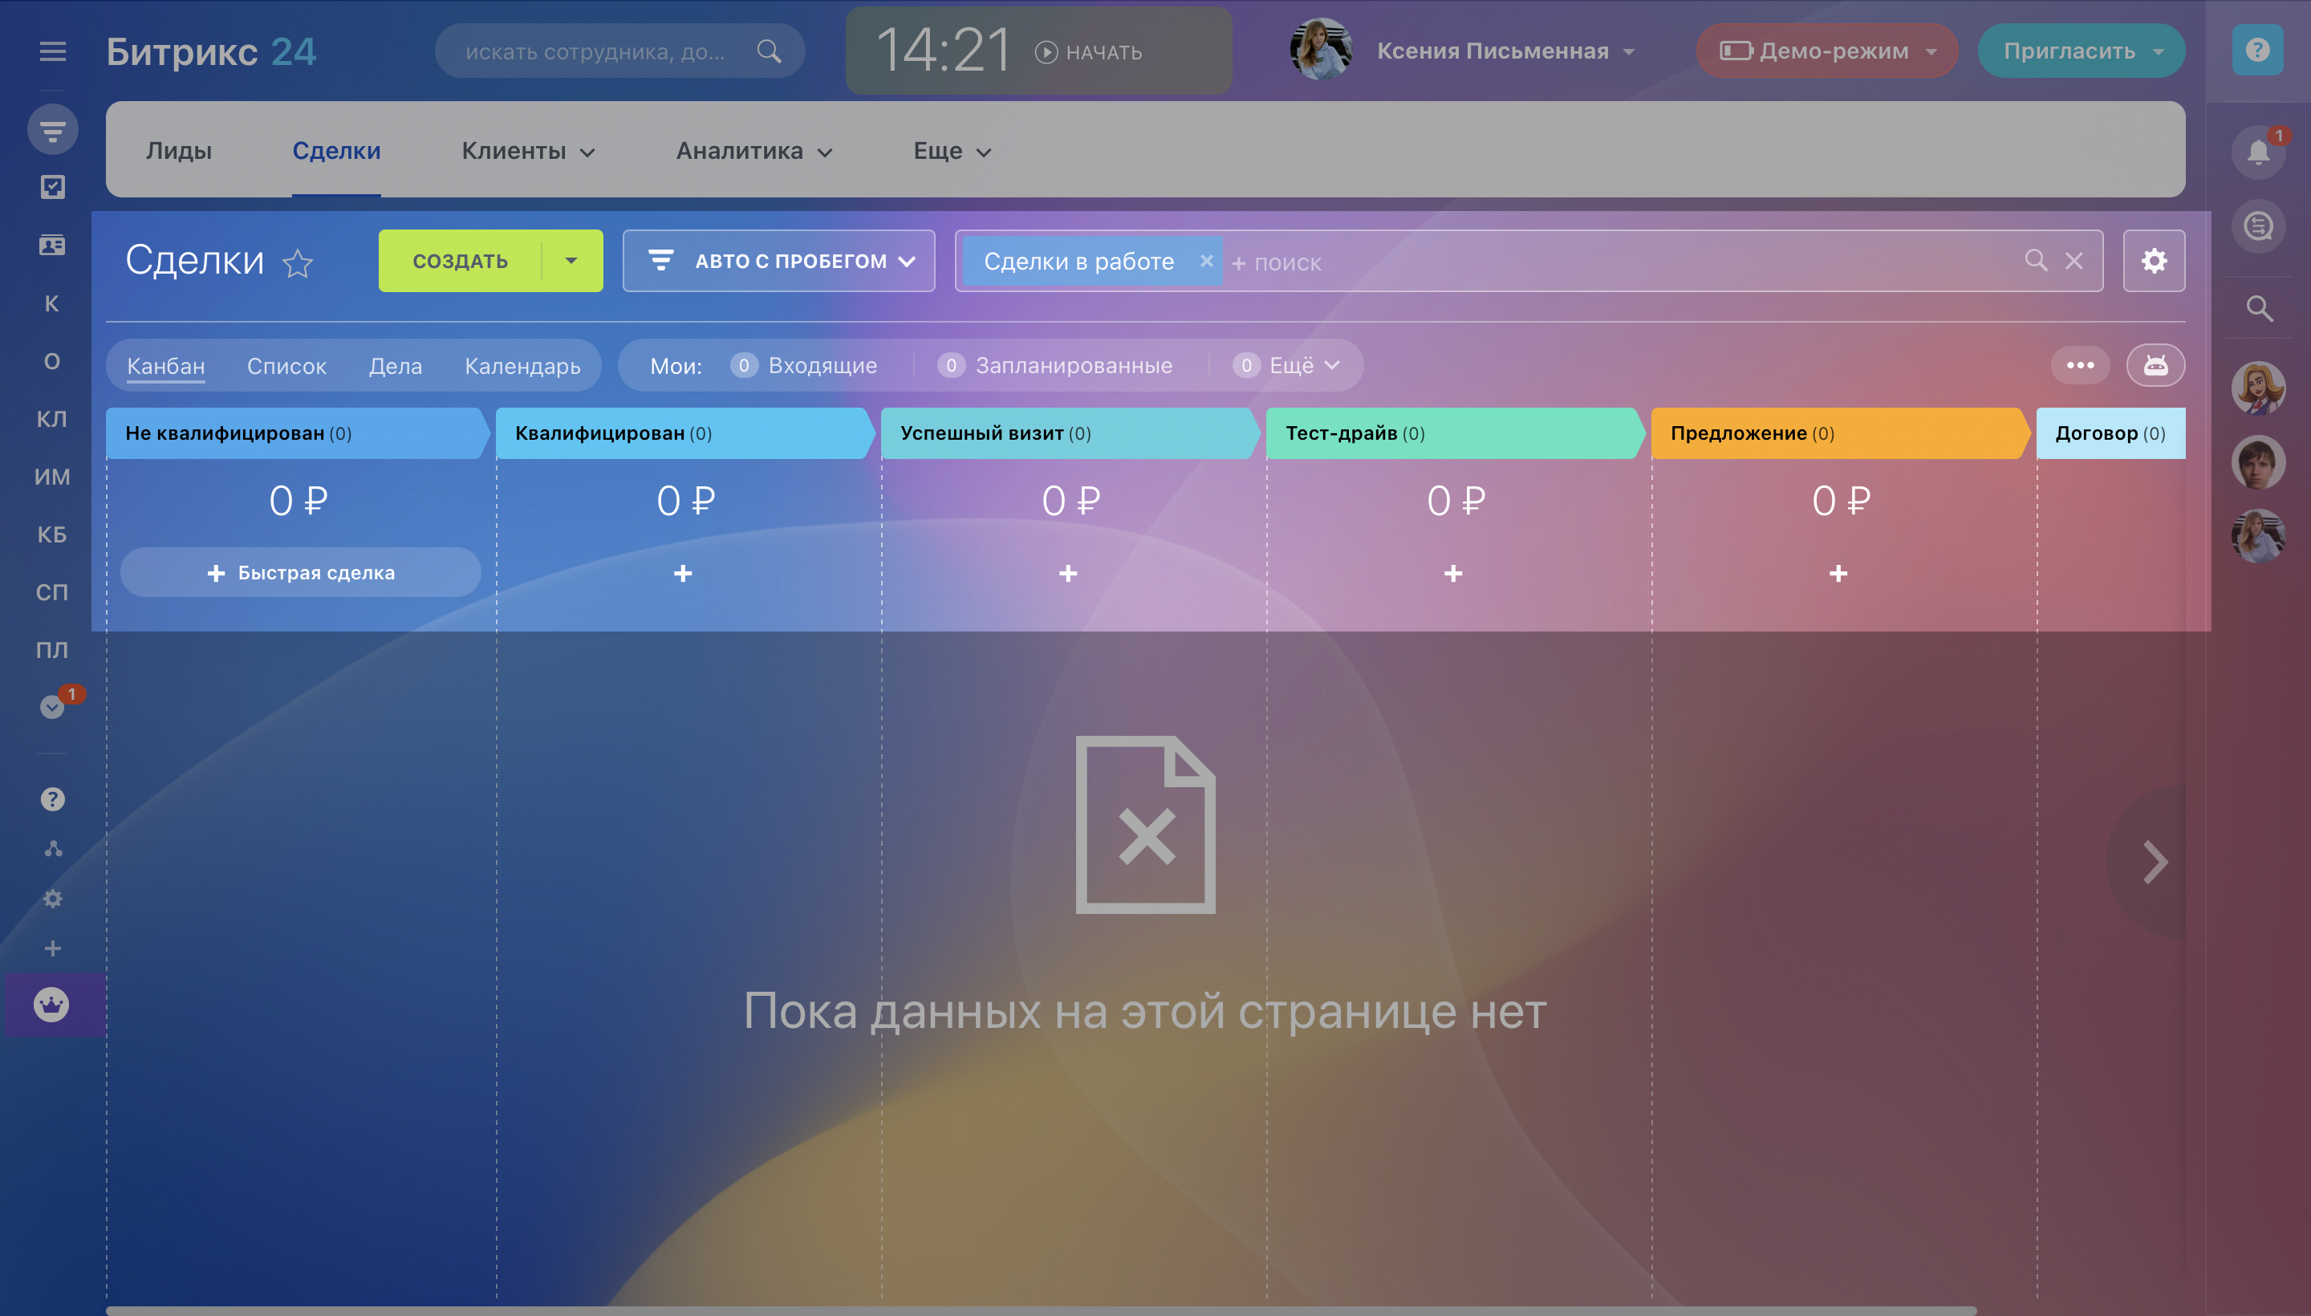Open the Лиды menu tab
2311x1316 pixels.
(179, 151)
